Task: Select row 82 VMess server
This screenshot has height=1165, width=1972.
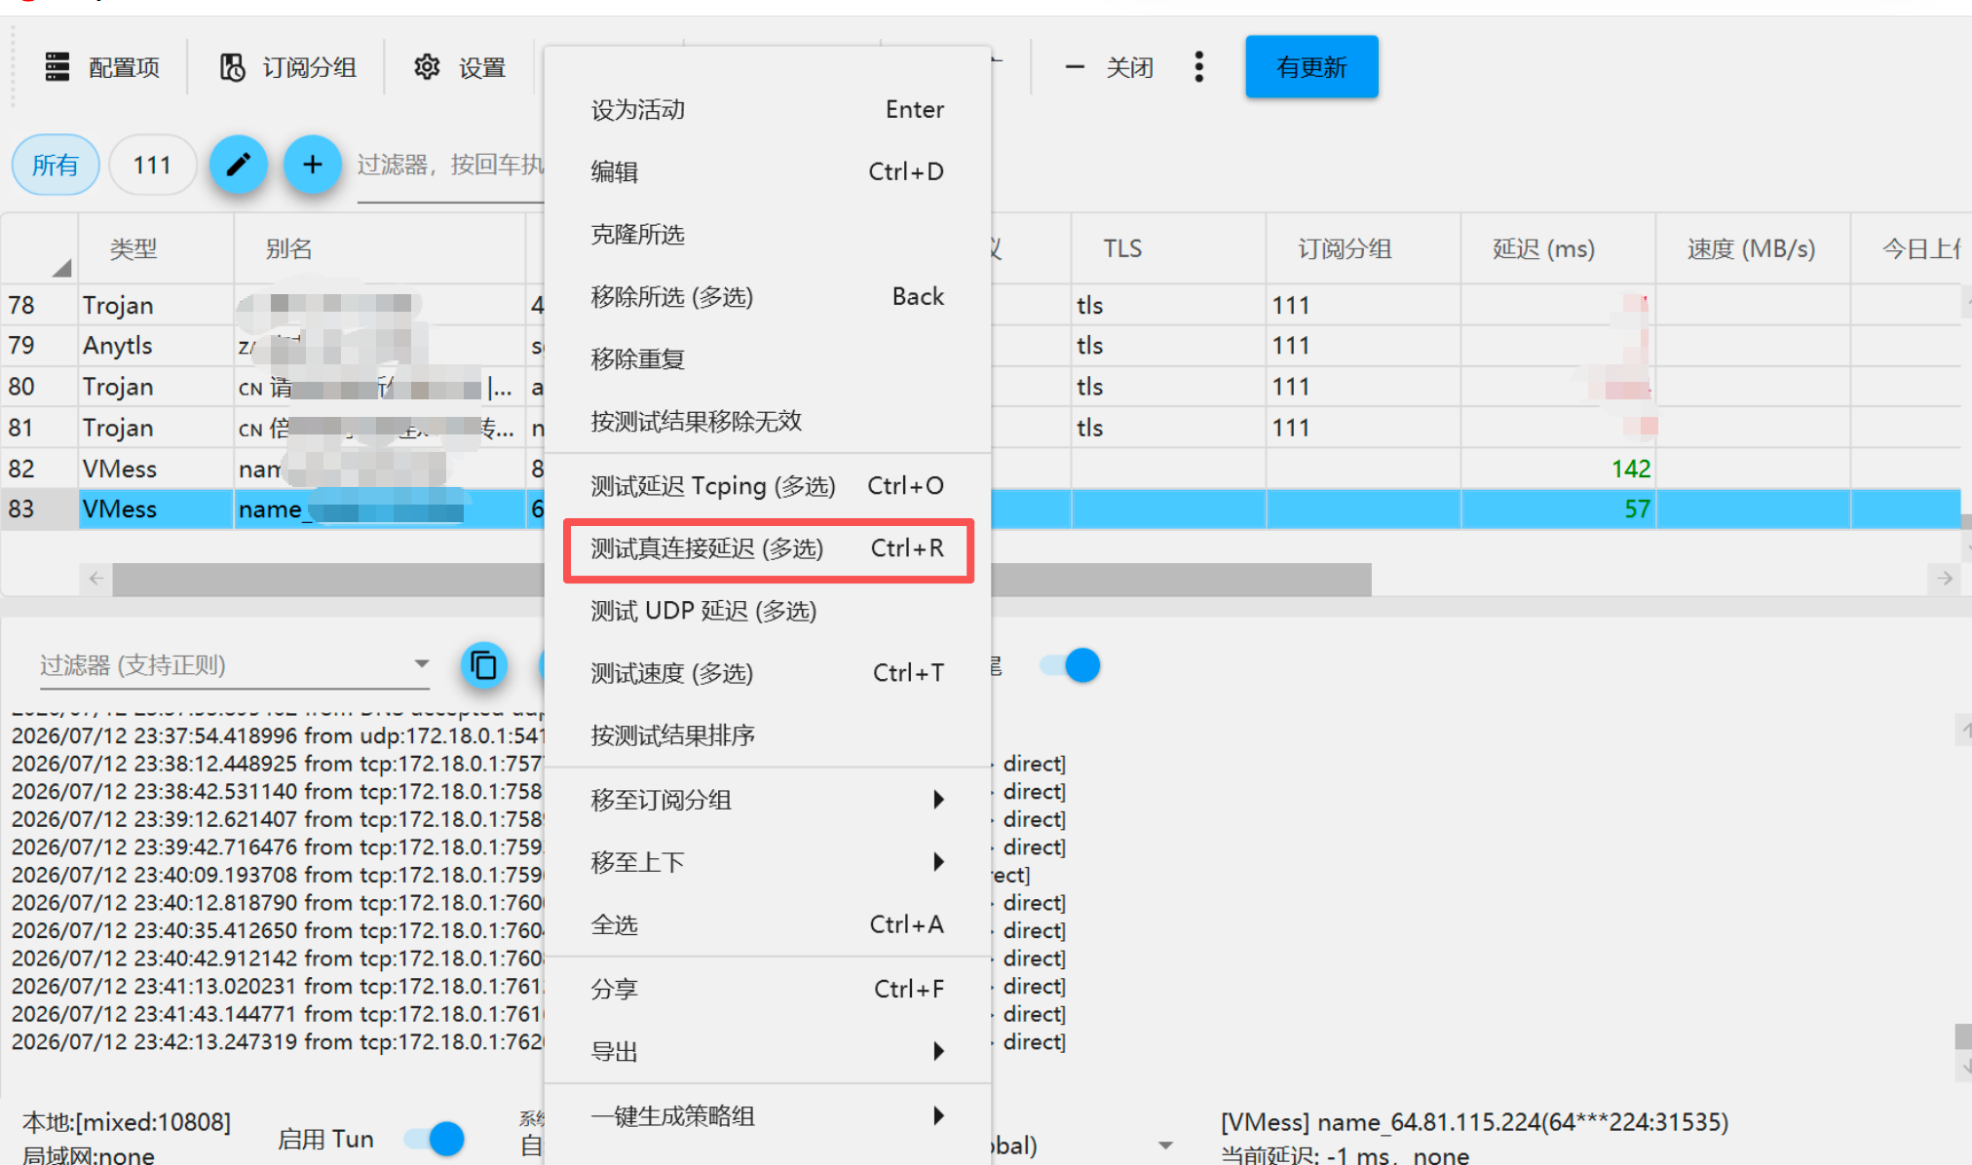Action: click(273, 469)
